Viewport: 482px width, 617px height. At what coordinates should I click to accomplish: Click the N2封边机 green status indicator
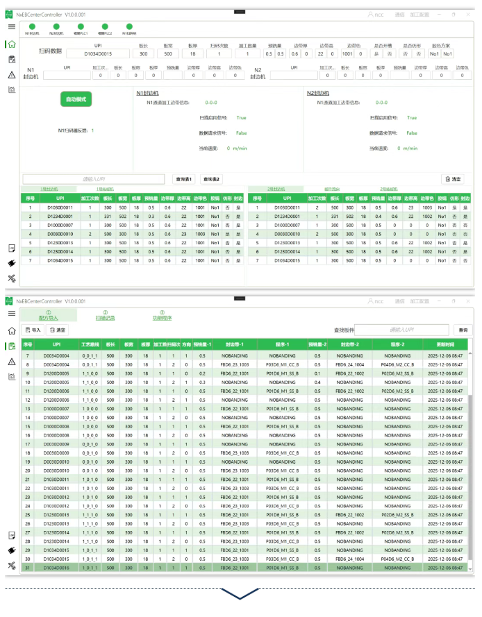pos(56,27)
